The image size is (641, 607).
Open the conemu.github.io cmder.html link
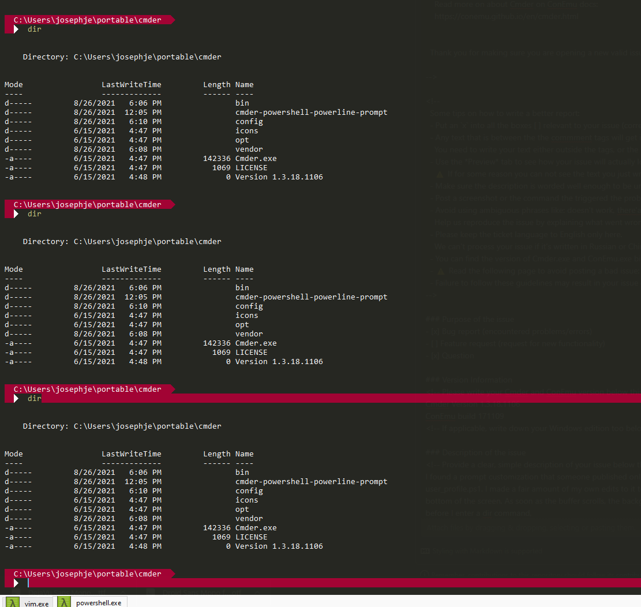pos(507,16)
